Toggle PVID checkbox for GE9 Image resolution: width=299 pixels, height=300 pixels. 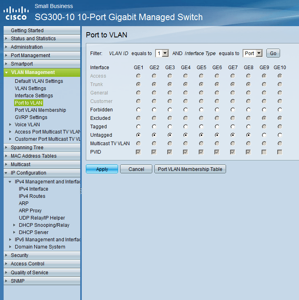click(264, 152)
